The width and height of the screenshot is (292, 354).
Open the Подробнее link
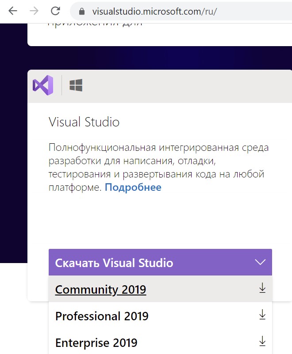click(133, 187)
